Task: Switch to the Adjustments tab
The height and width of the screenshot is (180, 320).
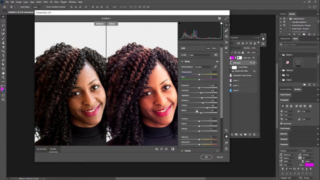Action: (285, 38)
